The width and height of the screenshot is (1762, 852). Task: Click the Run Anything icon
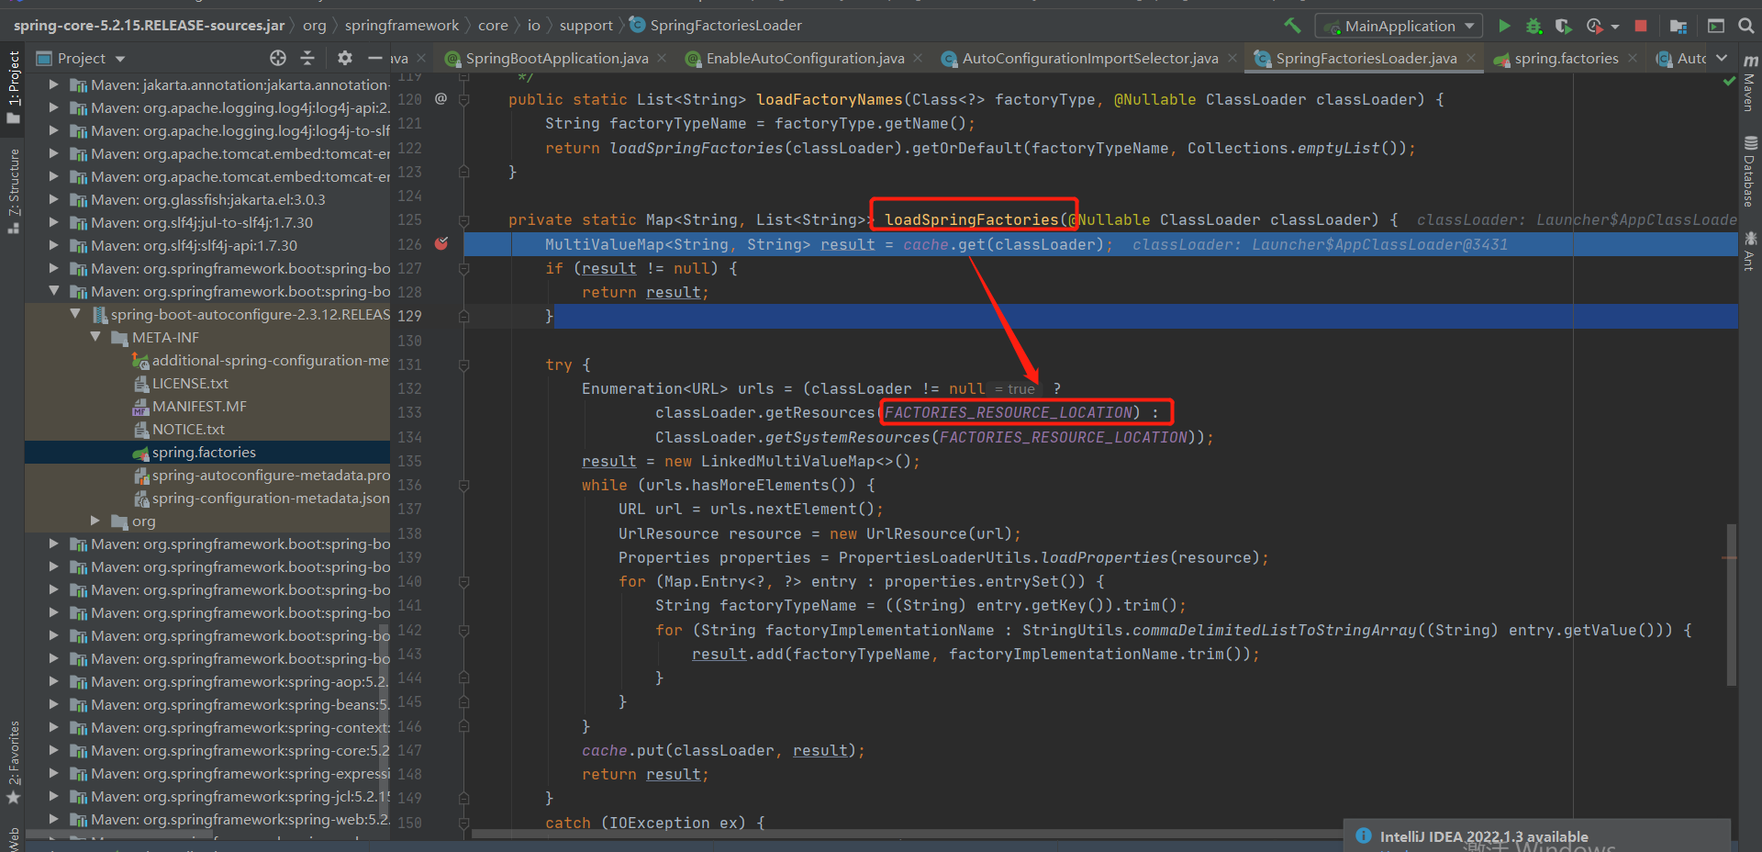tap(1716, 26)
